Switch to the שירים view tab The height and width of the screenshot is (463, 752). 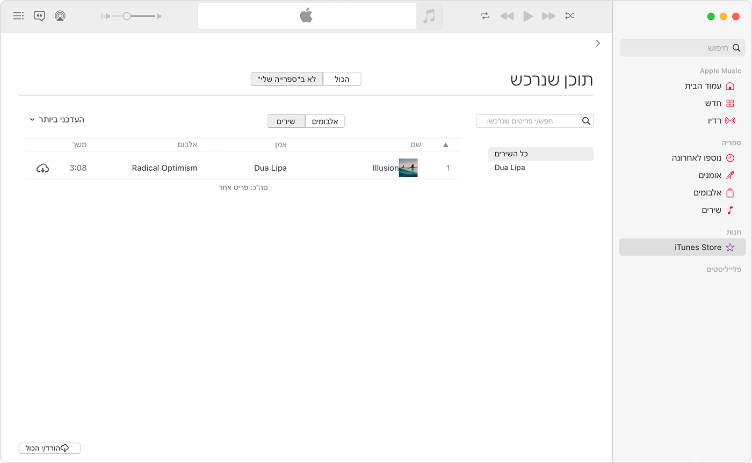[x=286, y=121]
